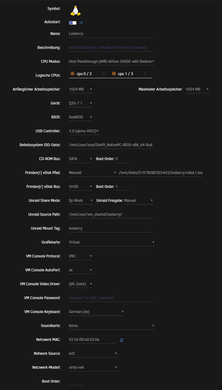222x390 pixels.
Task: Change the BIOS selection from SeaBIOS
Action: tap(80, 117)
